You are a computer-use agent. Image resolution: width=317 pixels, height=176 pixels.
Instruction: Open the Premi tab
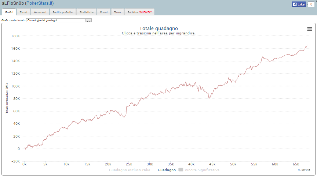(x=104, y=12)
